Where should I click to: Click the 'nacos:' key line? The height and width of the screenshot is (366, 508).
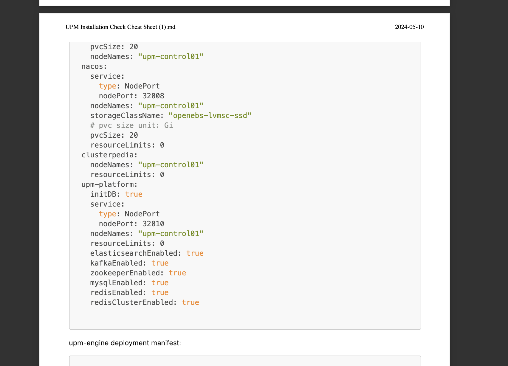point(94,66)
